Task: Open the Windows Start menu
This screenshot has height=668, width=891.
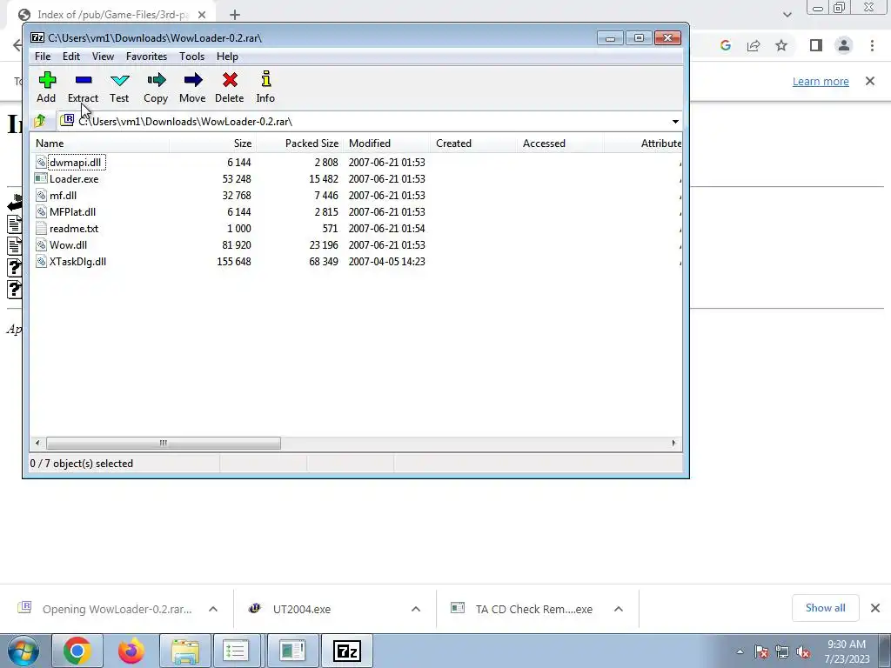Action: click(x=23, y=651)
